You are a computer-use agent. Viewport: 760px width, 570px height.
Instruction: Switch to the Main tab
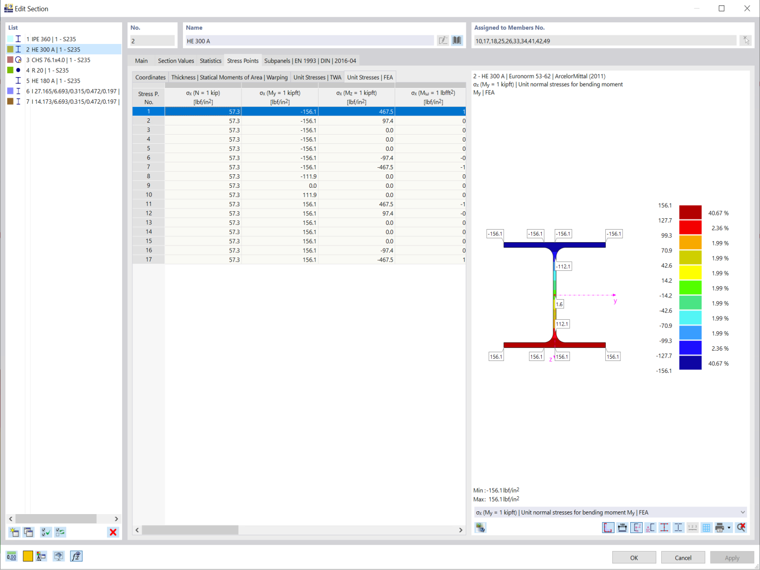click(x=141, y=61)
